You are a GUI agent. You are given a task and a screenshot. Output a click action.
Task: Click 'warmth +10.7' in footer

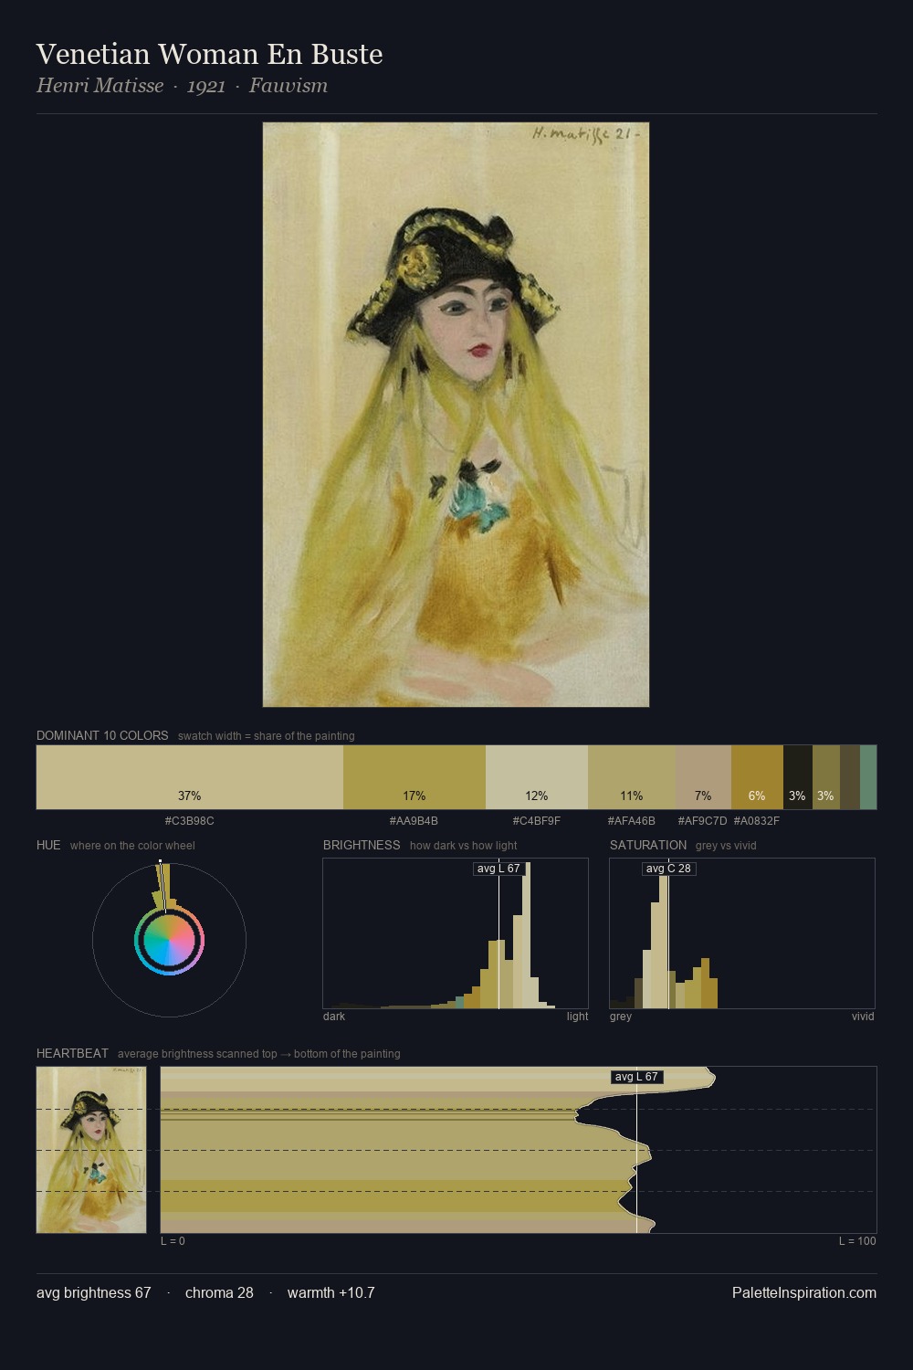[331, 1292]
